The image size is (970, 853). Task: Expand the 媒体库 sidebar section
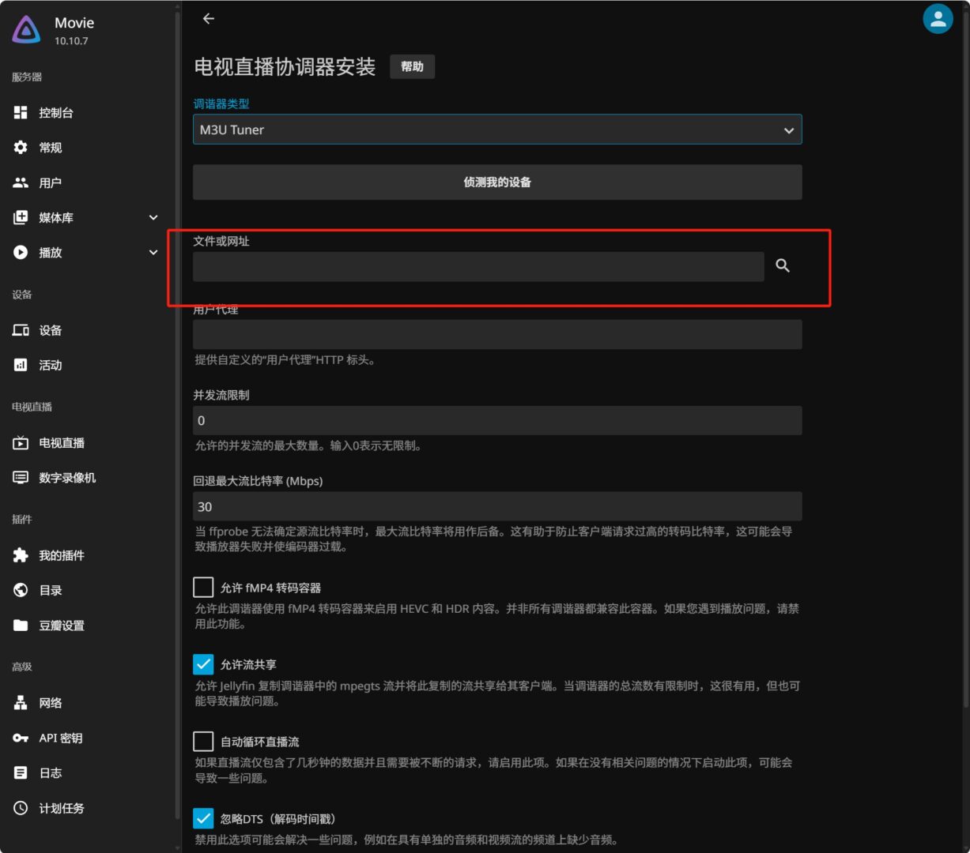[x=153, y=218]
